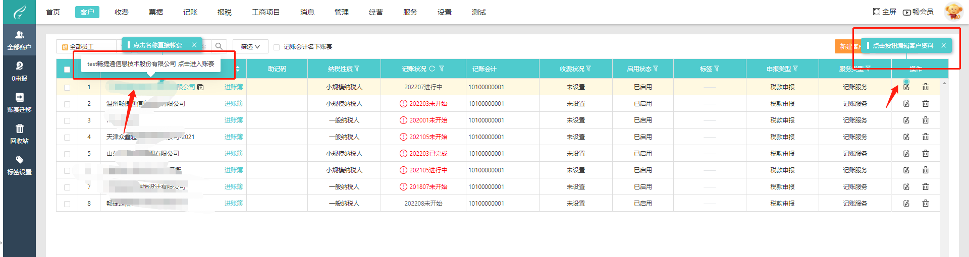
Task: Delete the customer in row 3
Action: [x=925, y=120]
